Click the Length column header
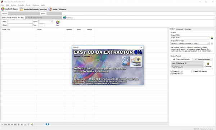This screenshot has height=130, width=216. tap(89, 29)
